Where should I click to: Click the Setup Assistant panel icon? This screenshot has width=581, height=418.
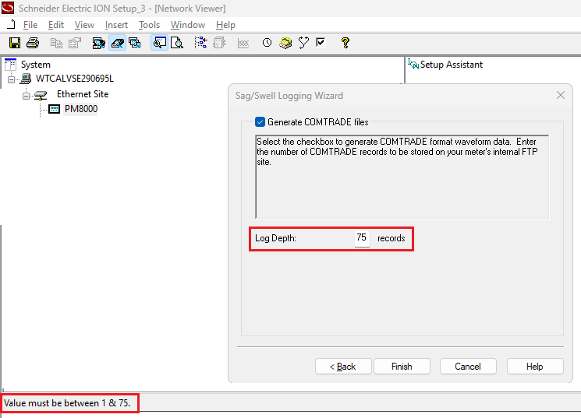click(x=413, y=65)
